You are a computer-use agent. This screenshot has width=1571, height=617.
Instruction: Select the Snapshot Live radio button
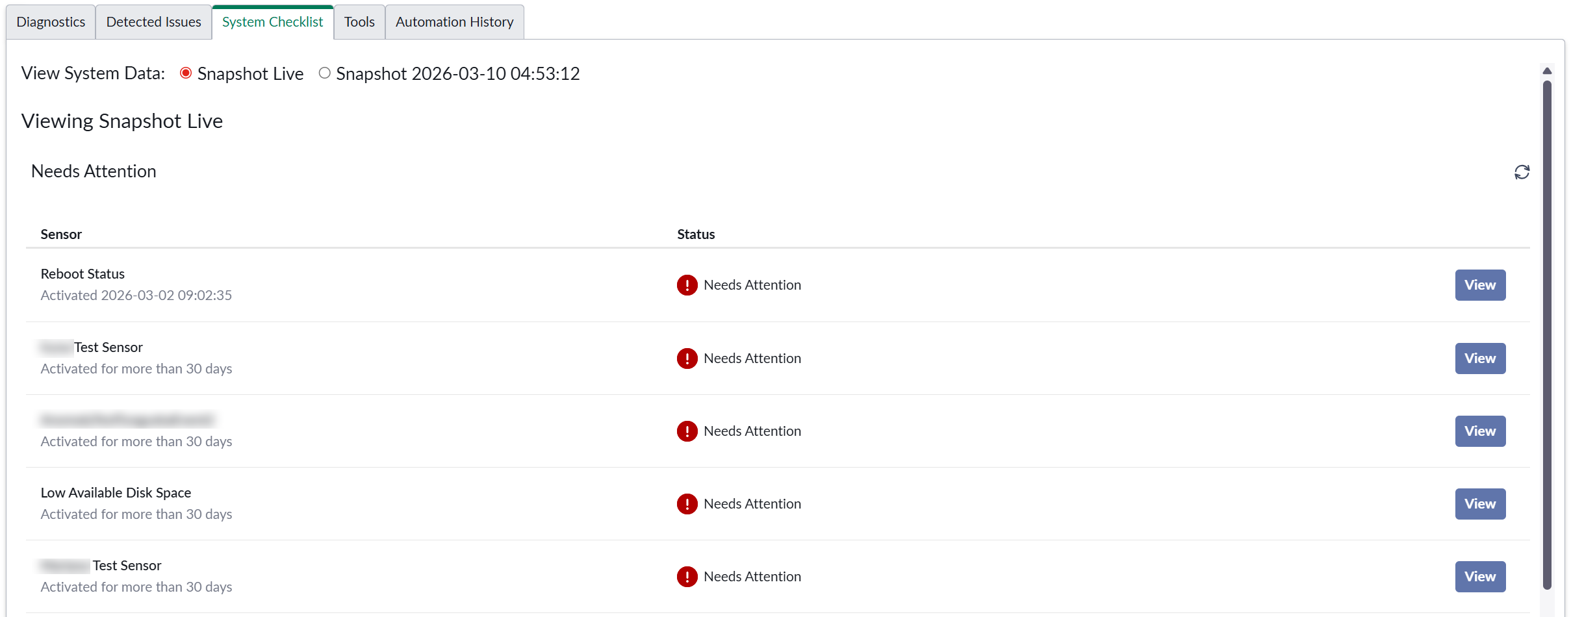point(186,73)
